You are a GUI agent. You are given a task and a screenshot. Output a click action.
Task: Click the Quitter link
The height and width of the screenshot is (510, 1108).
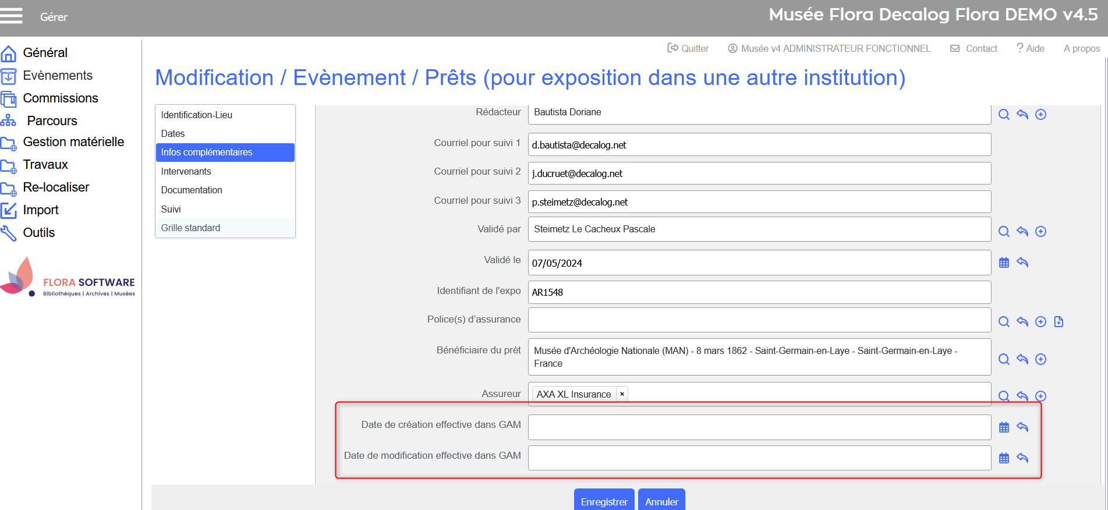(688, 49)
